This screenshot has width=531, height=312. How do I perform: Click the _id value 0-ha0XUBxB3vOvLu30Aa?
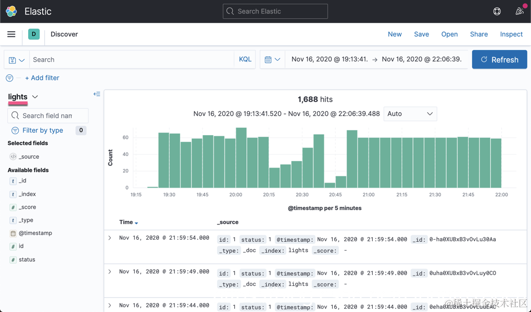(x=463, y=239)
